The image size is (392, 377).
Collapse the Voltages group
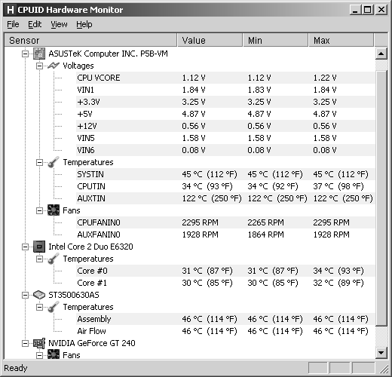pos(39,66)
